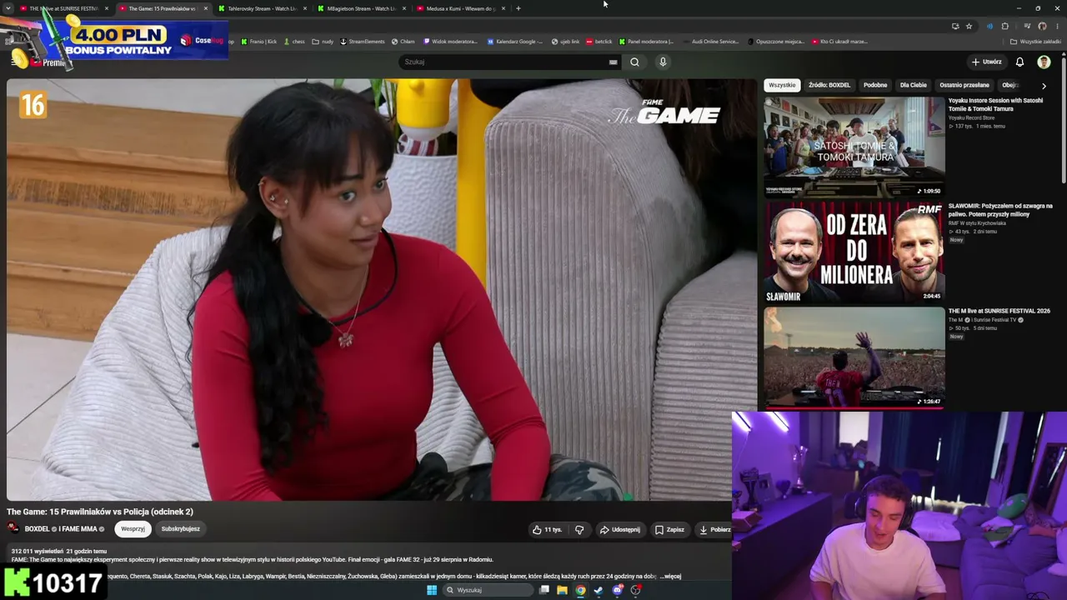The height and width of the screenshot is (600, 1067).
Task: Open the 'chess' bookmark
Action: click(294, 41)
